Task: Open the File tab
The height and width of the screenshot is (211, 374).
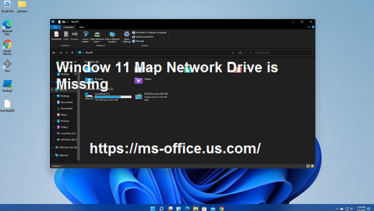Action: pyautogui.click(x=55, y=27)
